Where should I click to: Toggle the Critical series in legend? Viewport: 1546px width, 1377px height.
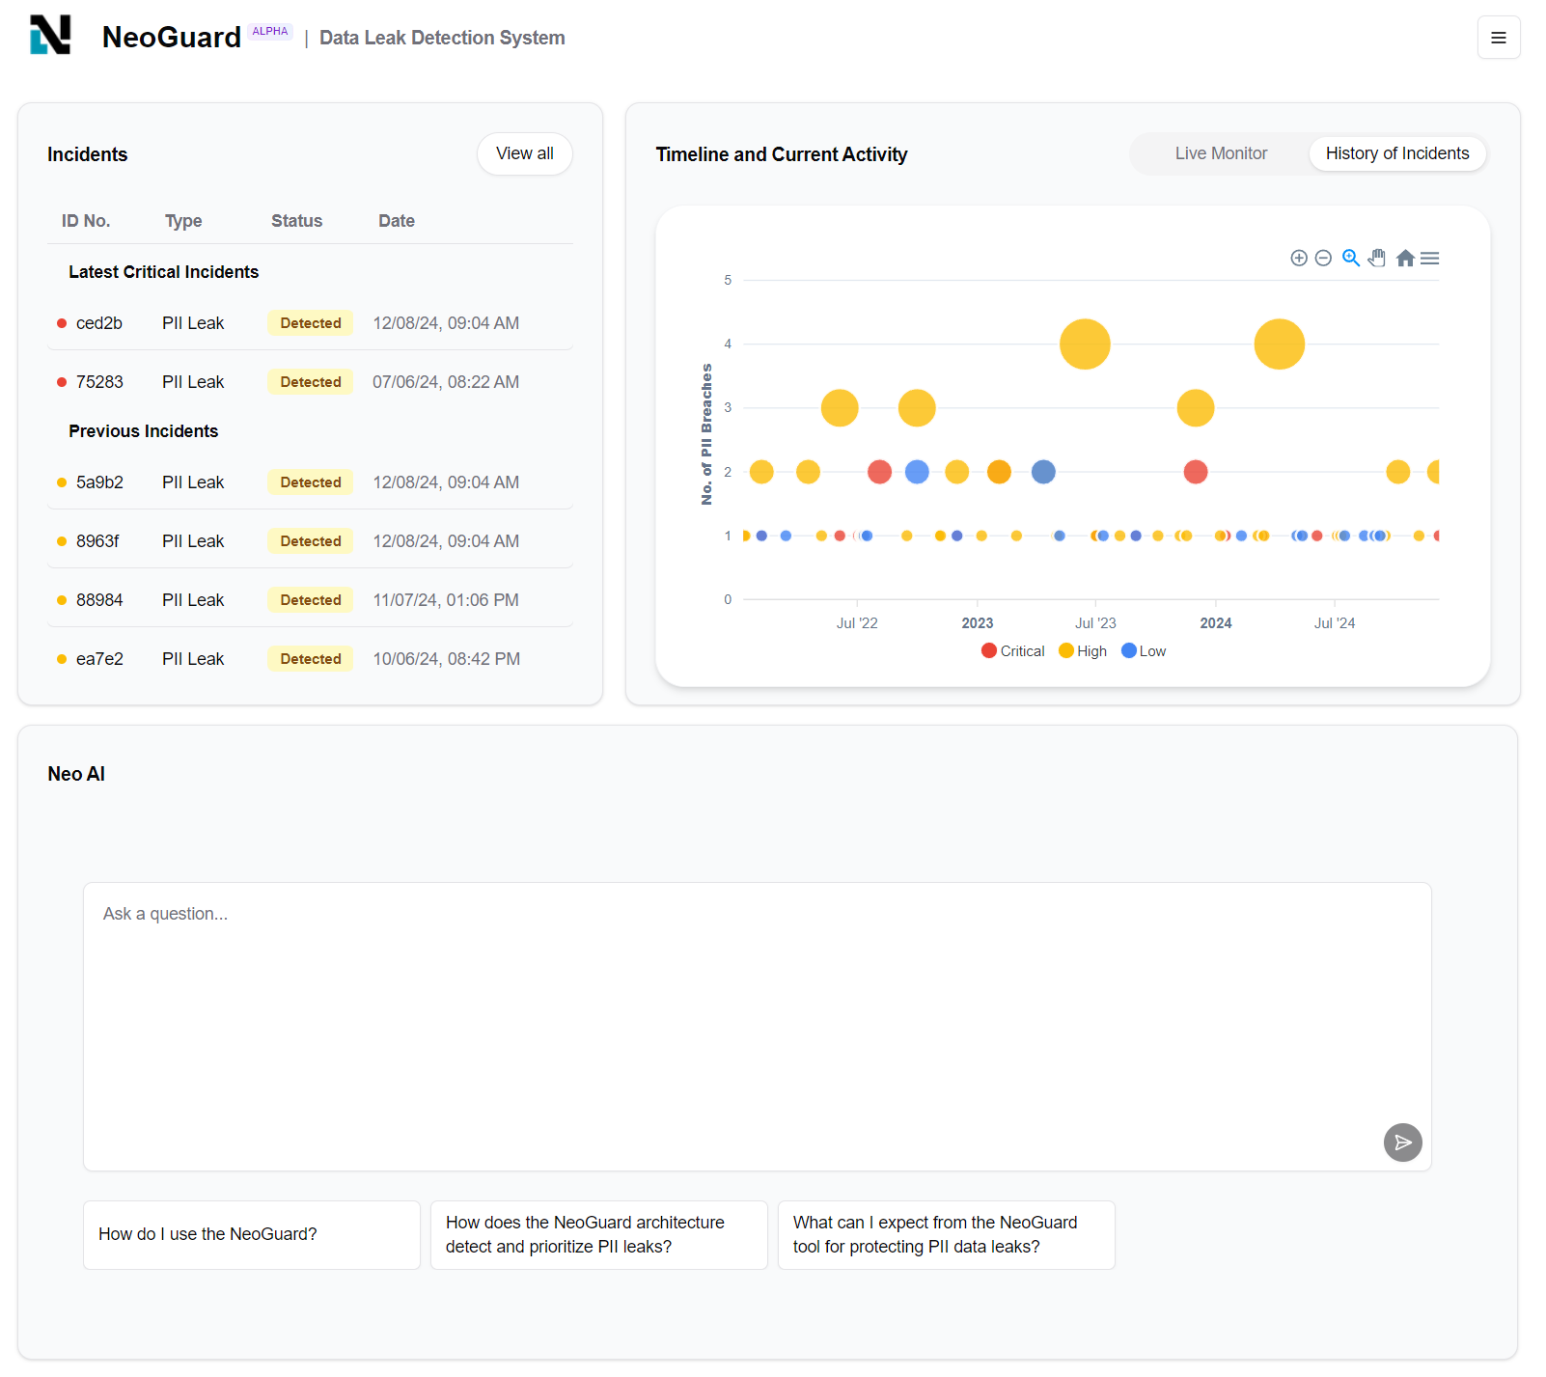tap(1013, 651)
